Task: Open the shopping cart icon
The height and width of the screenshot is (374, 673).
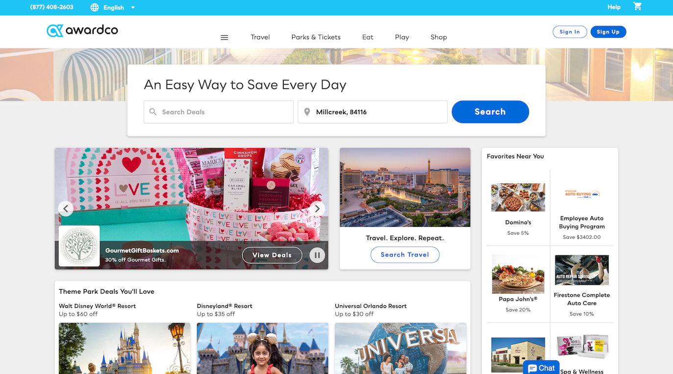Action: [637, 7]
